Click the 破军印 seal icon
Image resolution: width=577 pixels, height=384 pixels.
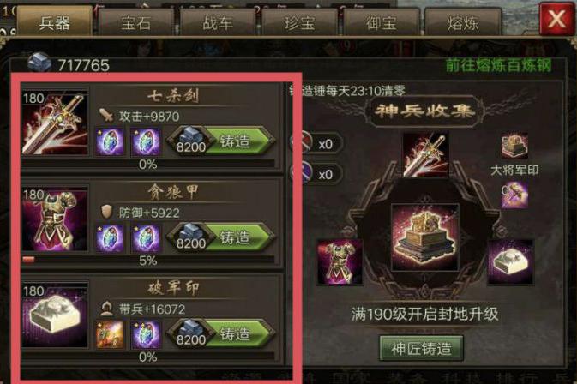pyautogui.click(x=55, y=315)
